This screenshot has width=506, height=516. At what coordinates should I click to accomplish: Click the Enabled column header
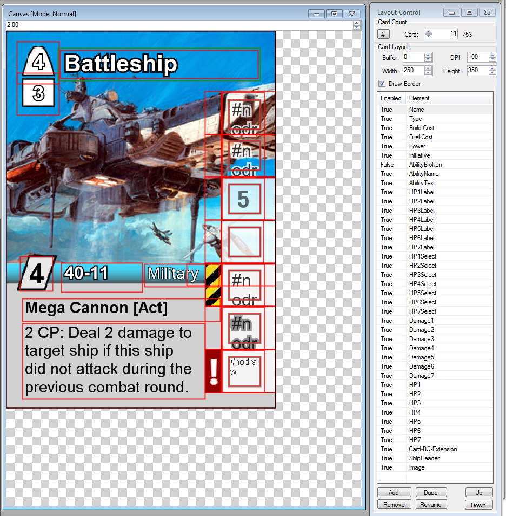coord(390,98)
